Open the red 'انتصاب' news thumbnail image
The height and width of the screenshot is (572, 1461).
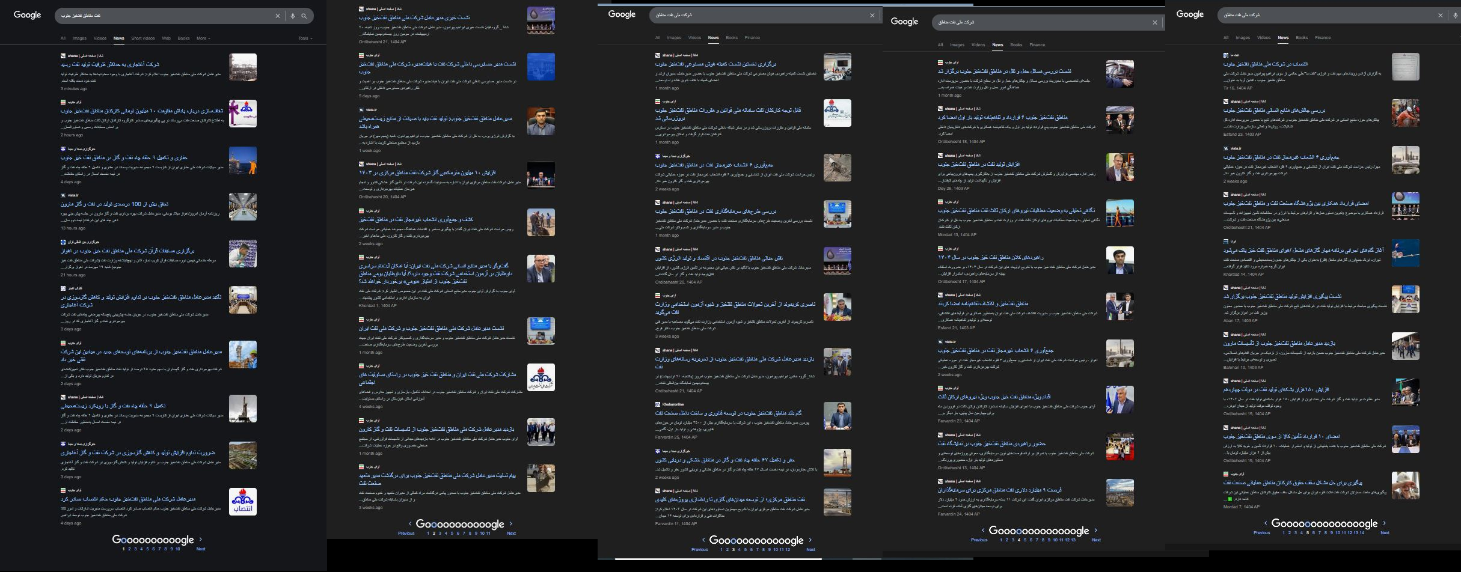point(242,502)
